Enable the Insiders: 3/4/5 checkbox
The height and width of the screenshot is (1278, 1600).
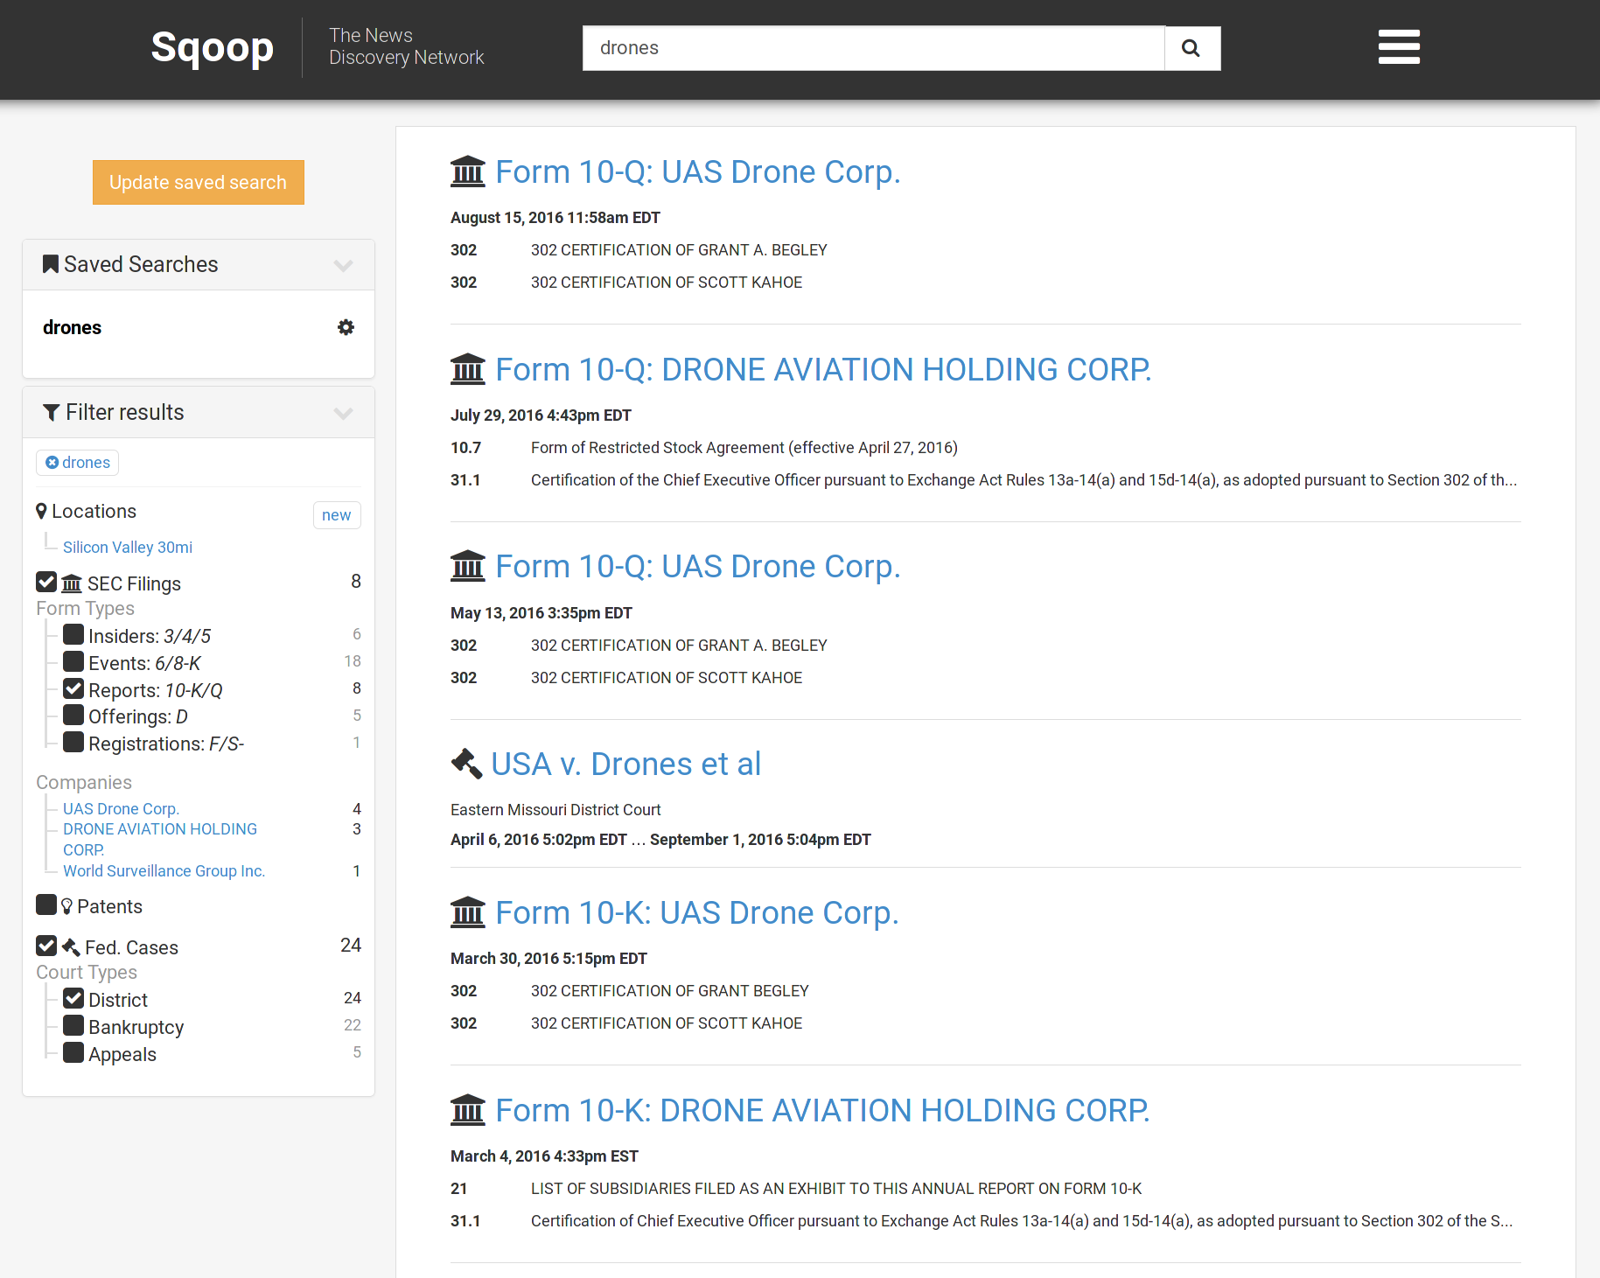click(x=73, y=635)
